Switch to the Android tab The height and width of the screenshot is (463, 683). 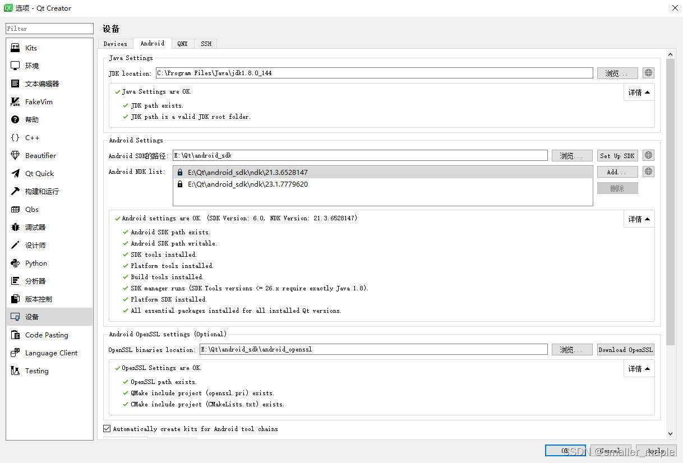pos(152,43)
